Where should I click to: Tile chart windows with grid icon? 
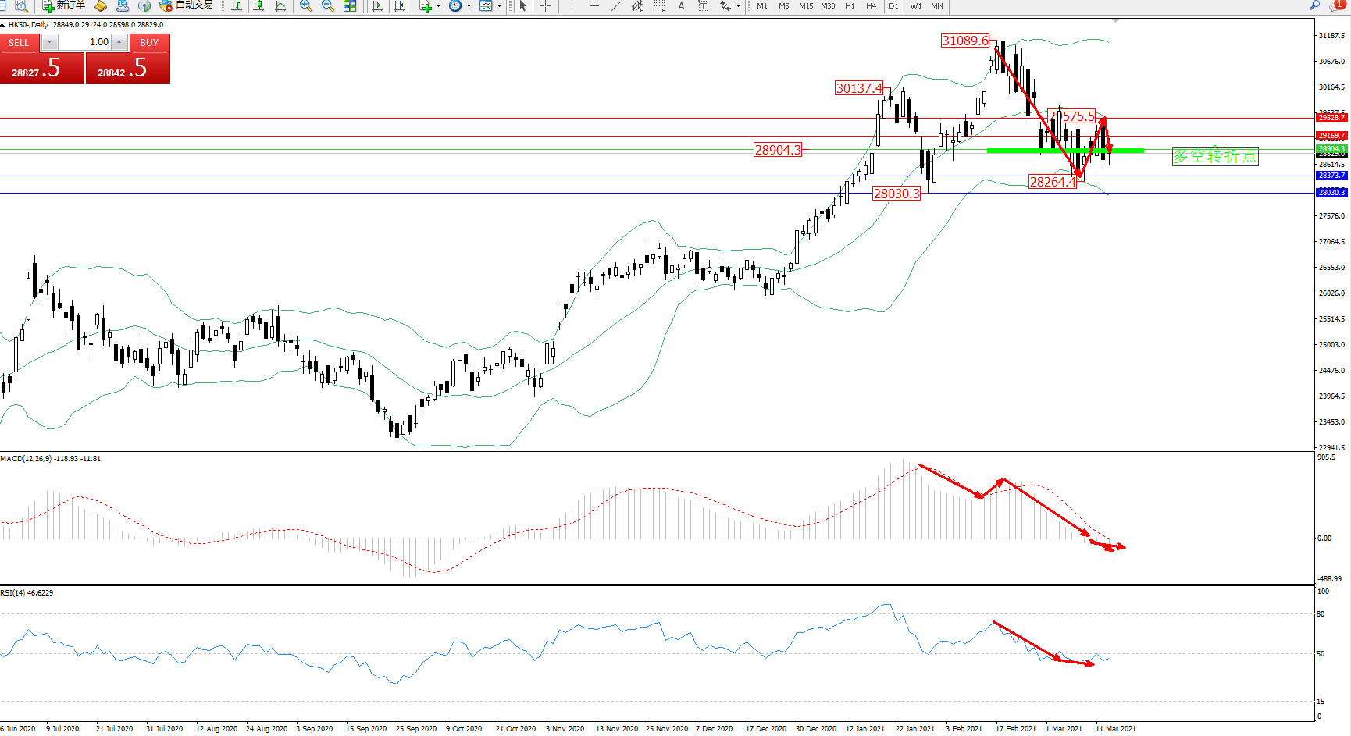(x=350, y=6)
